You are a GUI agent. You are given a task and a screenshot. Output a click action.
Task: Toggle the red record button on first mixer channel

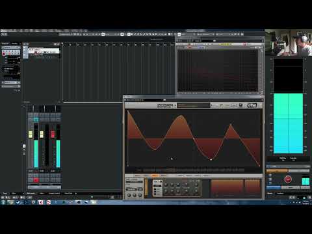[36, 180]
